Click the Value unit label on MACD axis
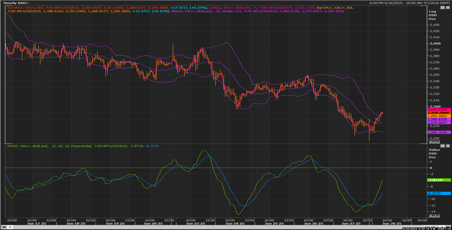This screenshot has width=452, height=230. point(434,150)
